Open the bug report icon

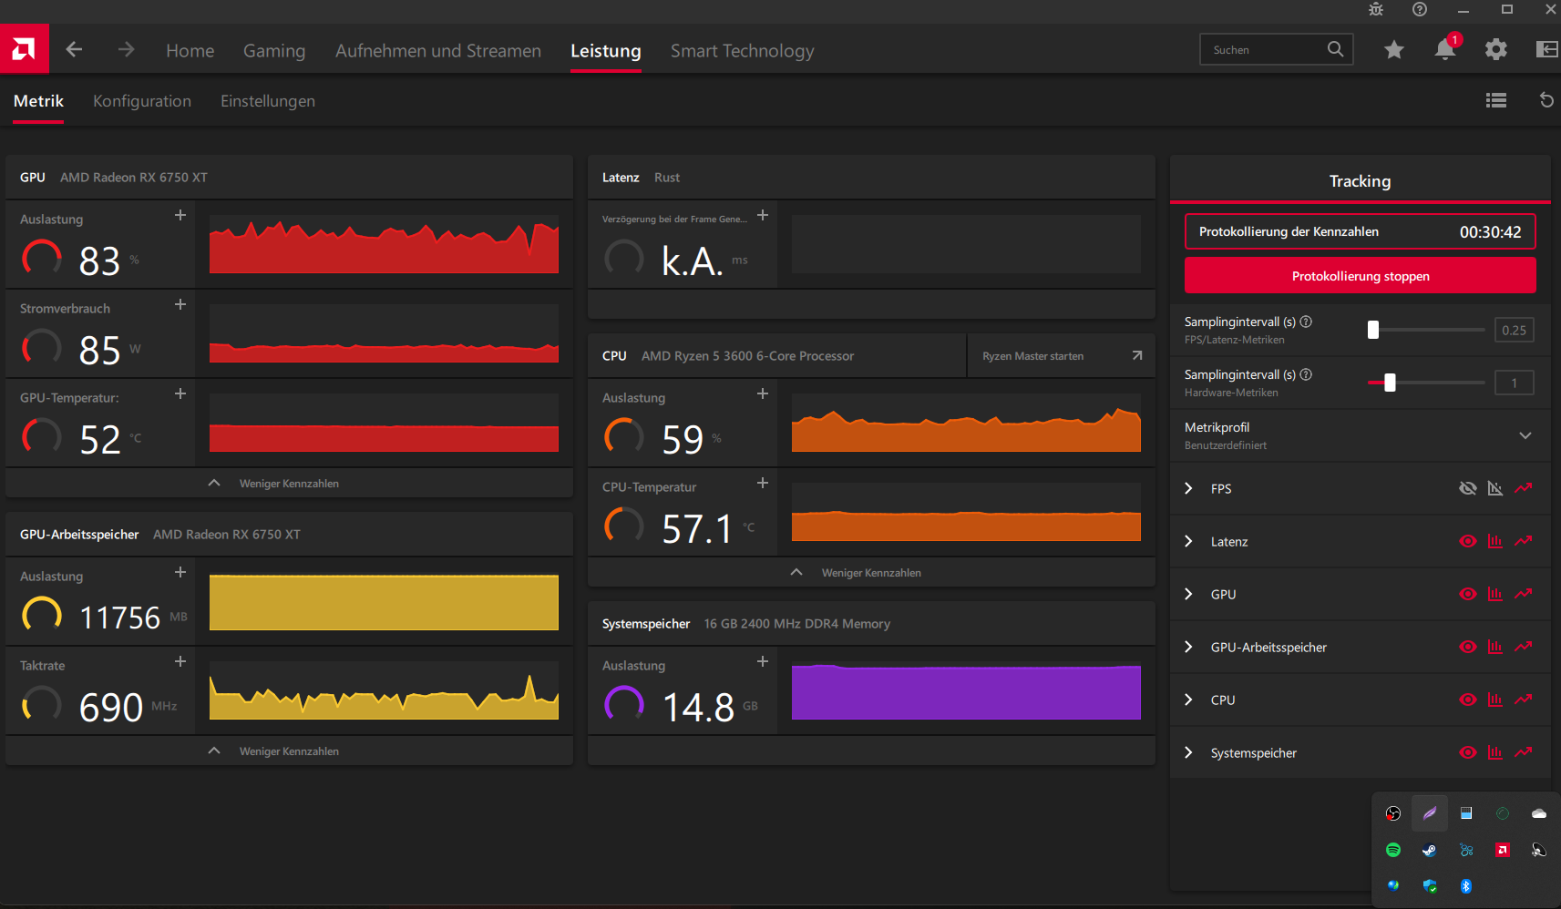click(1376, 10)
